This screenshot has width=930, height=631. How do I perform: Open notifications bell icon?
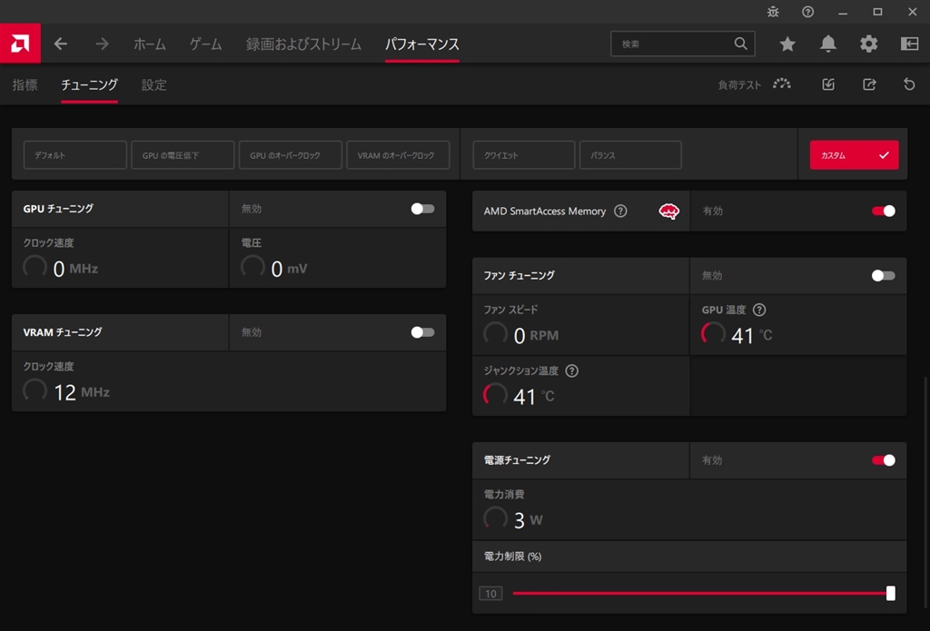(x=828, y=44)
